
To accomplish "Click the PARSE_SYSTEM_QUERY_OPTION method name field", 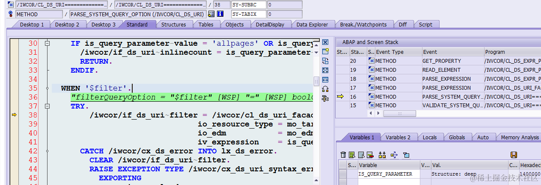I will pyautogui.click(x=138, y=14).
